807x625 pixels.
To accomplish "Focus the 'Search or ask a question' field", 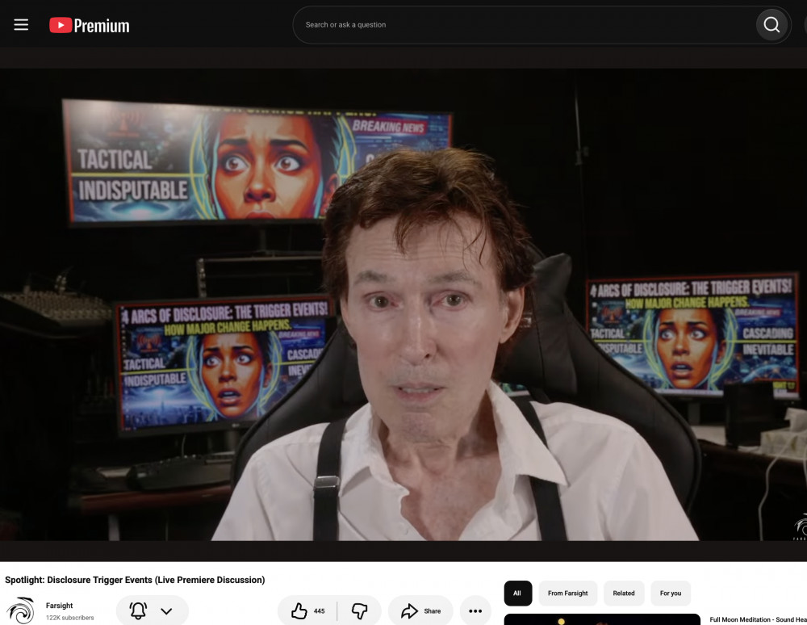I will 524,25.
